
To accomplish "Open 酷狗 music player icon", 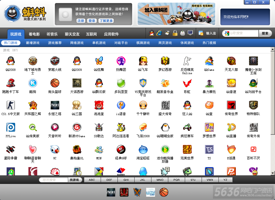I will [x=33, y=83].
